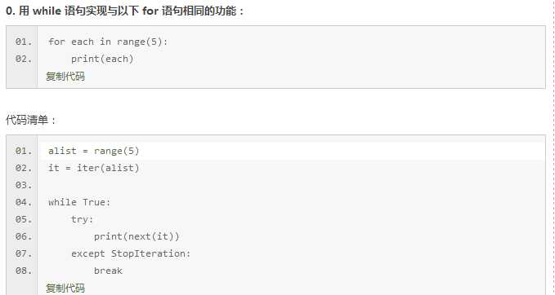Click line number 03 in second code block
The height and width of the screenshot is (295, 555).
(24, 185)
